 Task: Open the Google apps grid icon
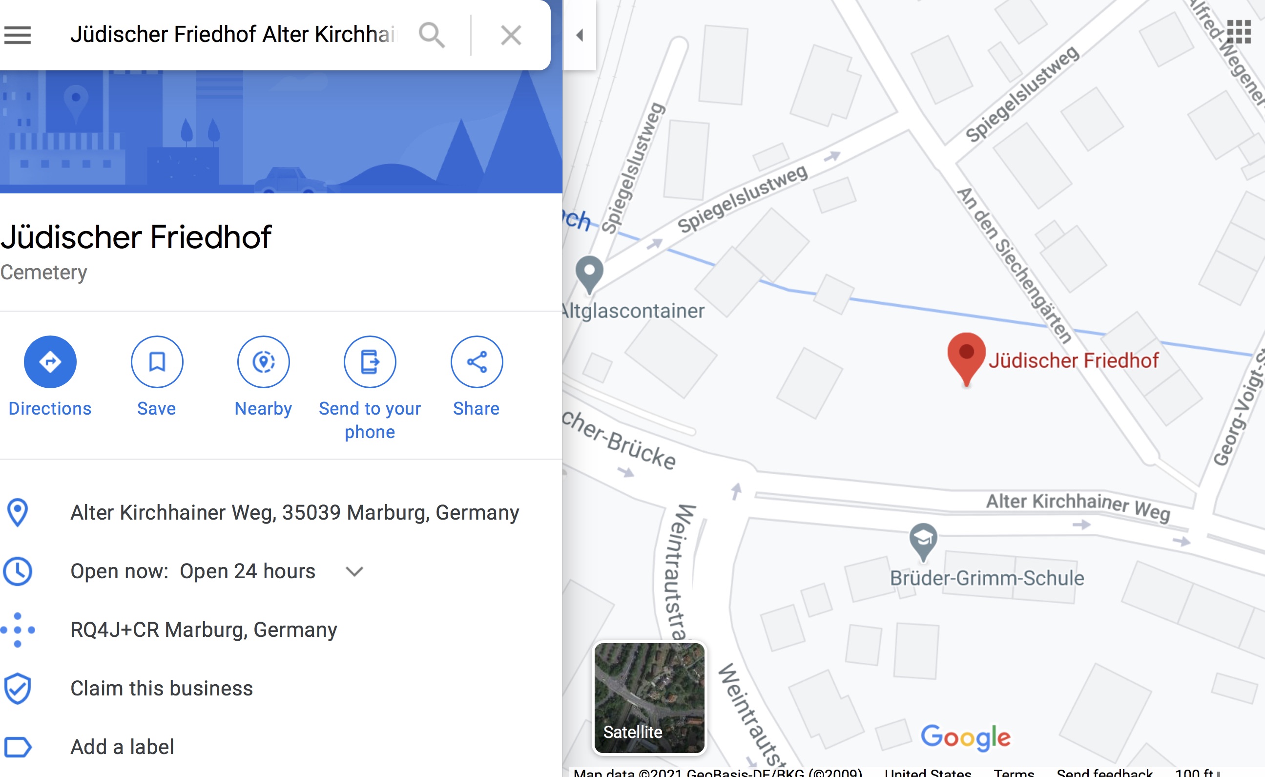[1239, 32]
